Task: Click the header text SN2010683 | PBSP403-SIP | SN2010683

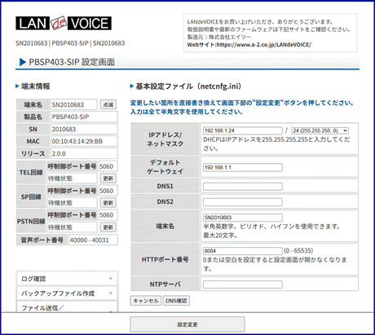Action: coord(70,43)
